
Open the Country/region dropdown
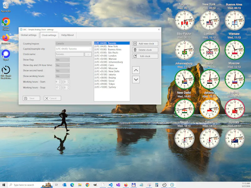tap(73, 44)
